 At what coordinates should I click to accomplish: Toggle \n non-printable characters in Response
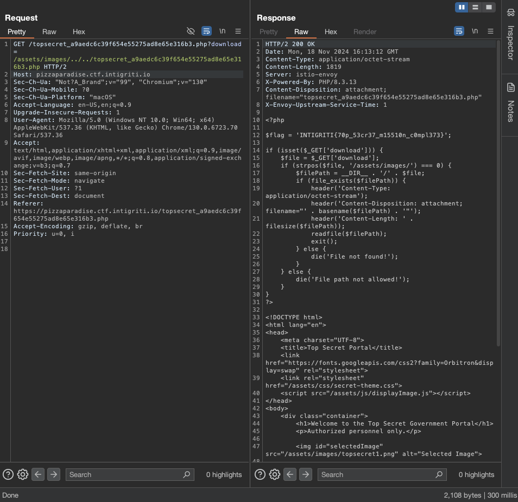(475, 31)
